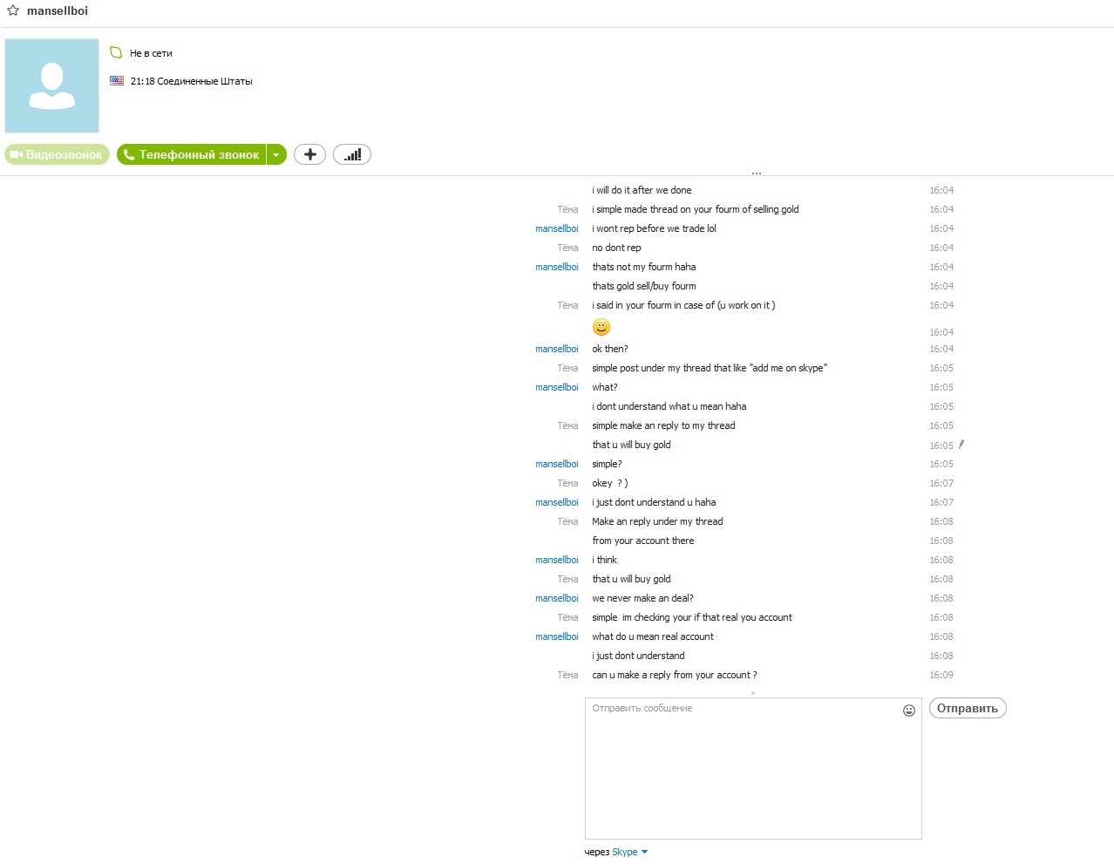Click mansellboi beside "ok then?"
Screen dimensions: 1114x864
pyautogui.click(x=557, y=349)
